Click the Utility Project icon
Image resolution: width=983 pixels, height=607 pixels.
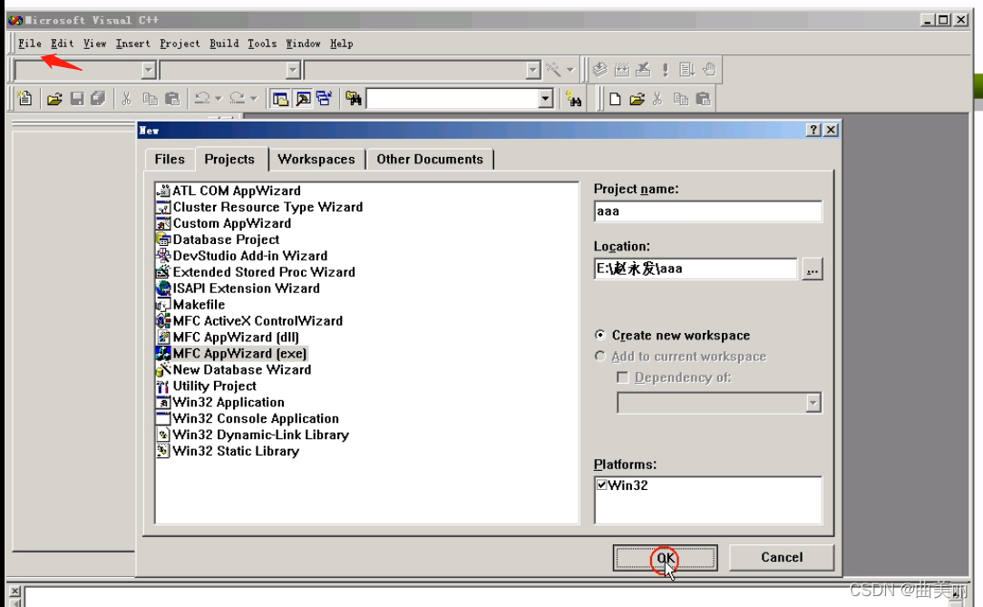coord(163,386)
